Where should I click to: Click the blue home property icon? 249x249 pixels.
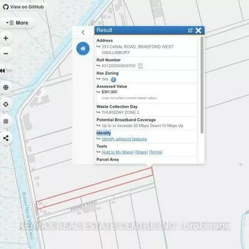(x=83, y=49)
